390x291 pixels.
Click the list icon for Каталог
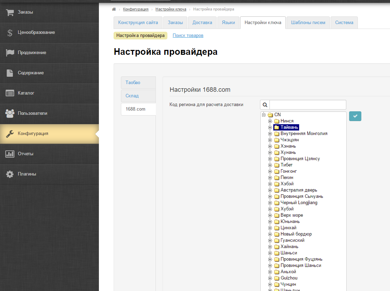(x=10, y=93)
